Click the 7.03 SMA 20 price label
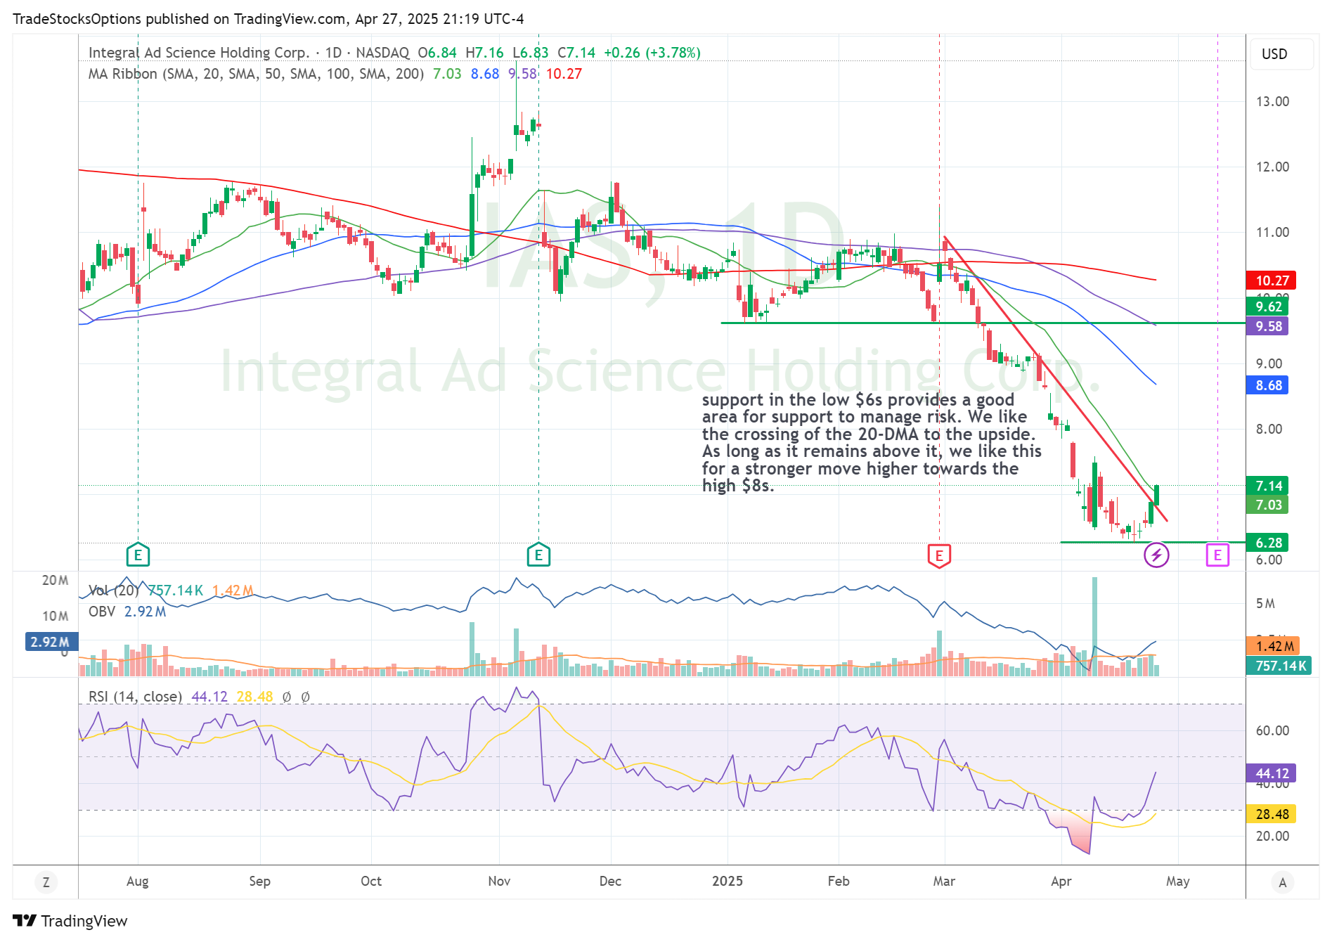This screenshot has width=1332, height=942. [1268, 505]
